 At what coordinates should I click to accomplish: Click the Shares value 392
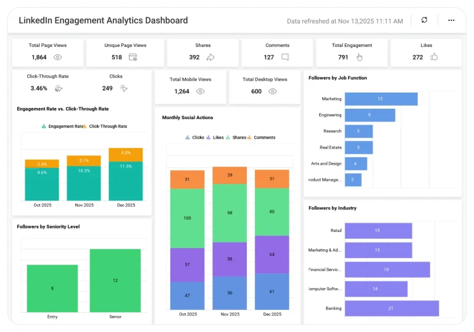[194, 57]
